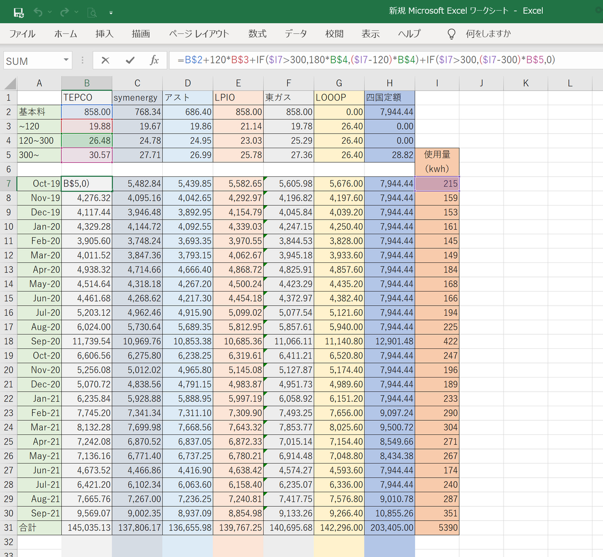Open the データ ribbon tab

295,34
